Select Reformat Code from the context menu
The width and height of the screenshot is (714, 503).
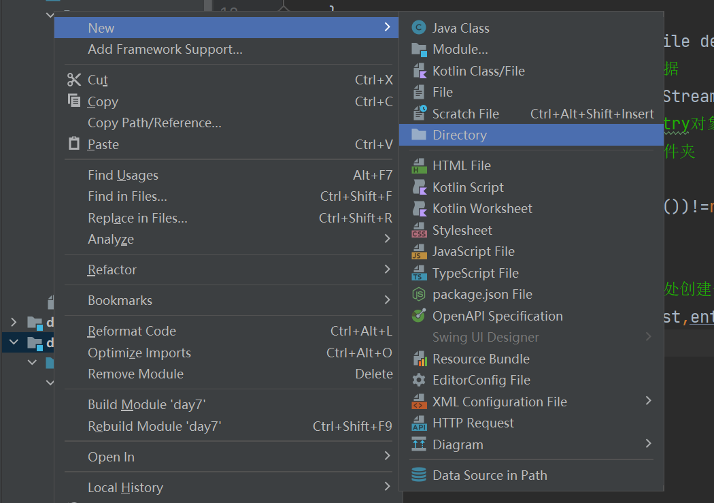pos(131,331)
